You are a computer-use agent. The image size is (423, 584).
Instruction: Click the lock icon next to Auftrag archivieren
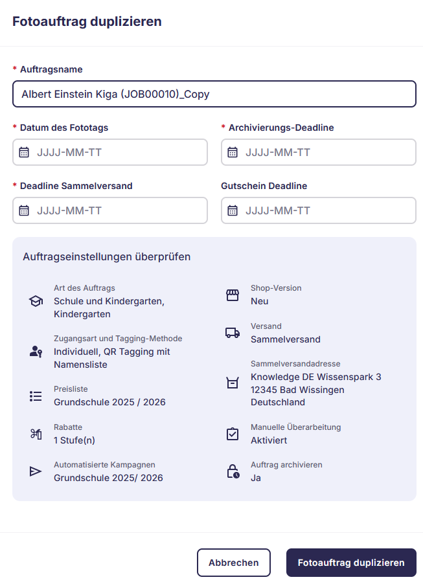pos(232,471)
